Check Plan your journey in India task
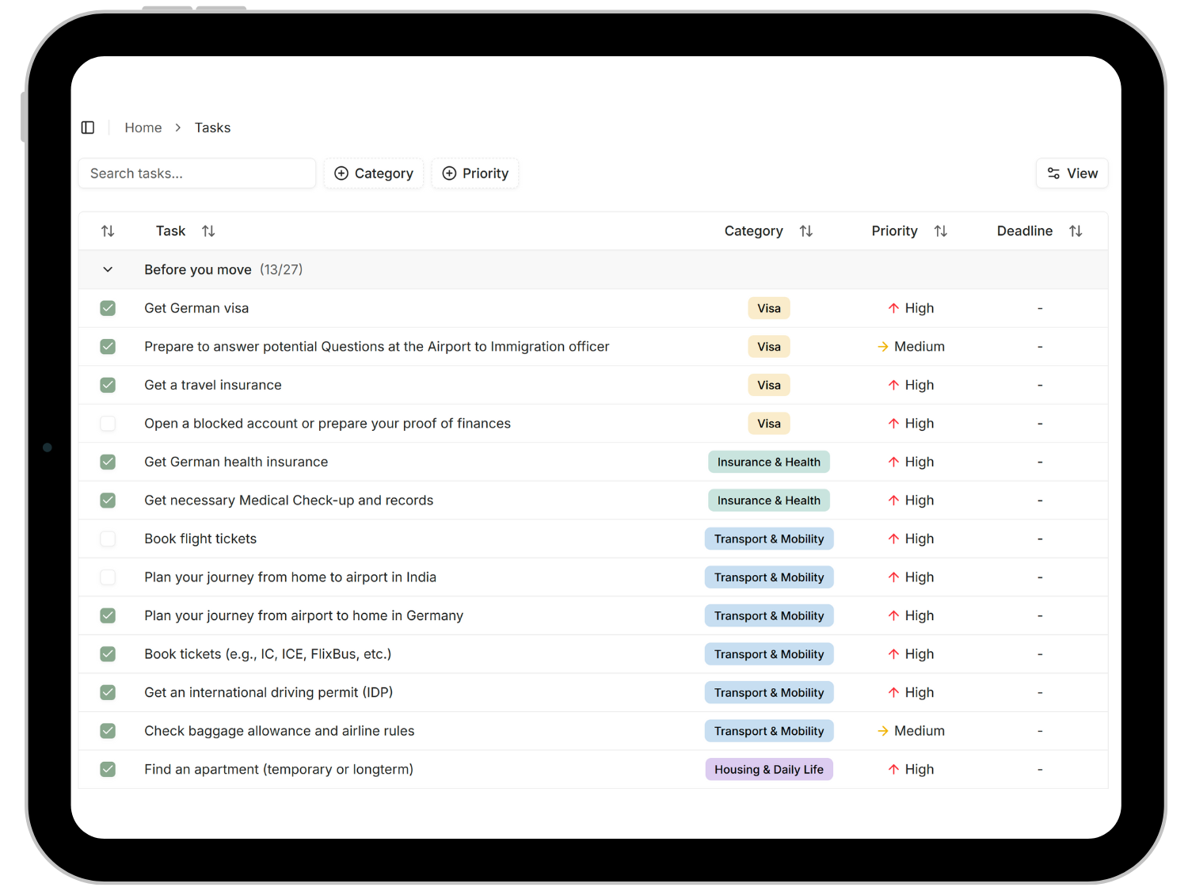The width and height of the screenshot is (1188, 891). point(108,577)
